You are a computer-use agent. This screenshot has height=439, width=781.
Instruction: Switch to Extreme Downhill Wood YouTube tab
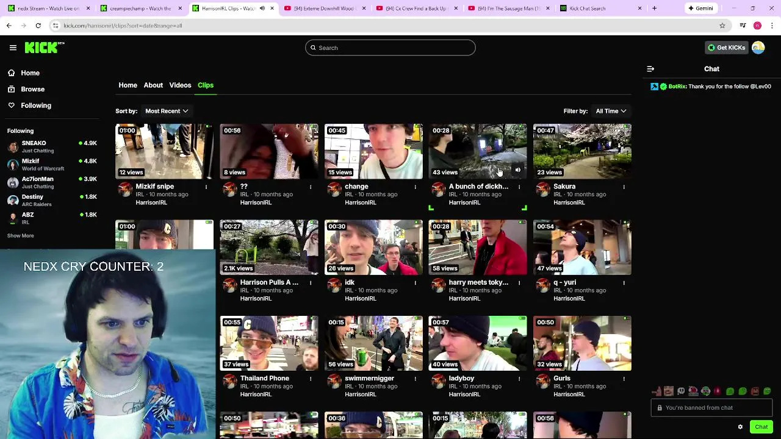[325, 9]
